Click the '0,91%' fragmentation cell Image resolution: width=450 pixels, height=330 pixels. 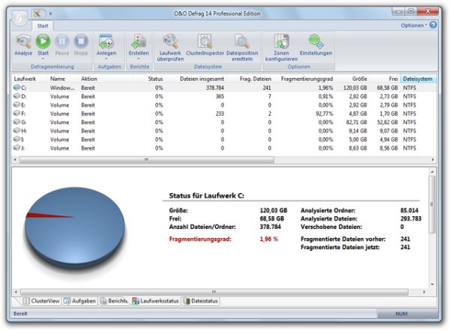click(x=325, y=97)
